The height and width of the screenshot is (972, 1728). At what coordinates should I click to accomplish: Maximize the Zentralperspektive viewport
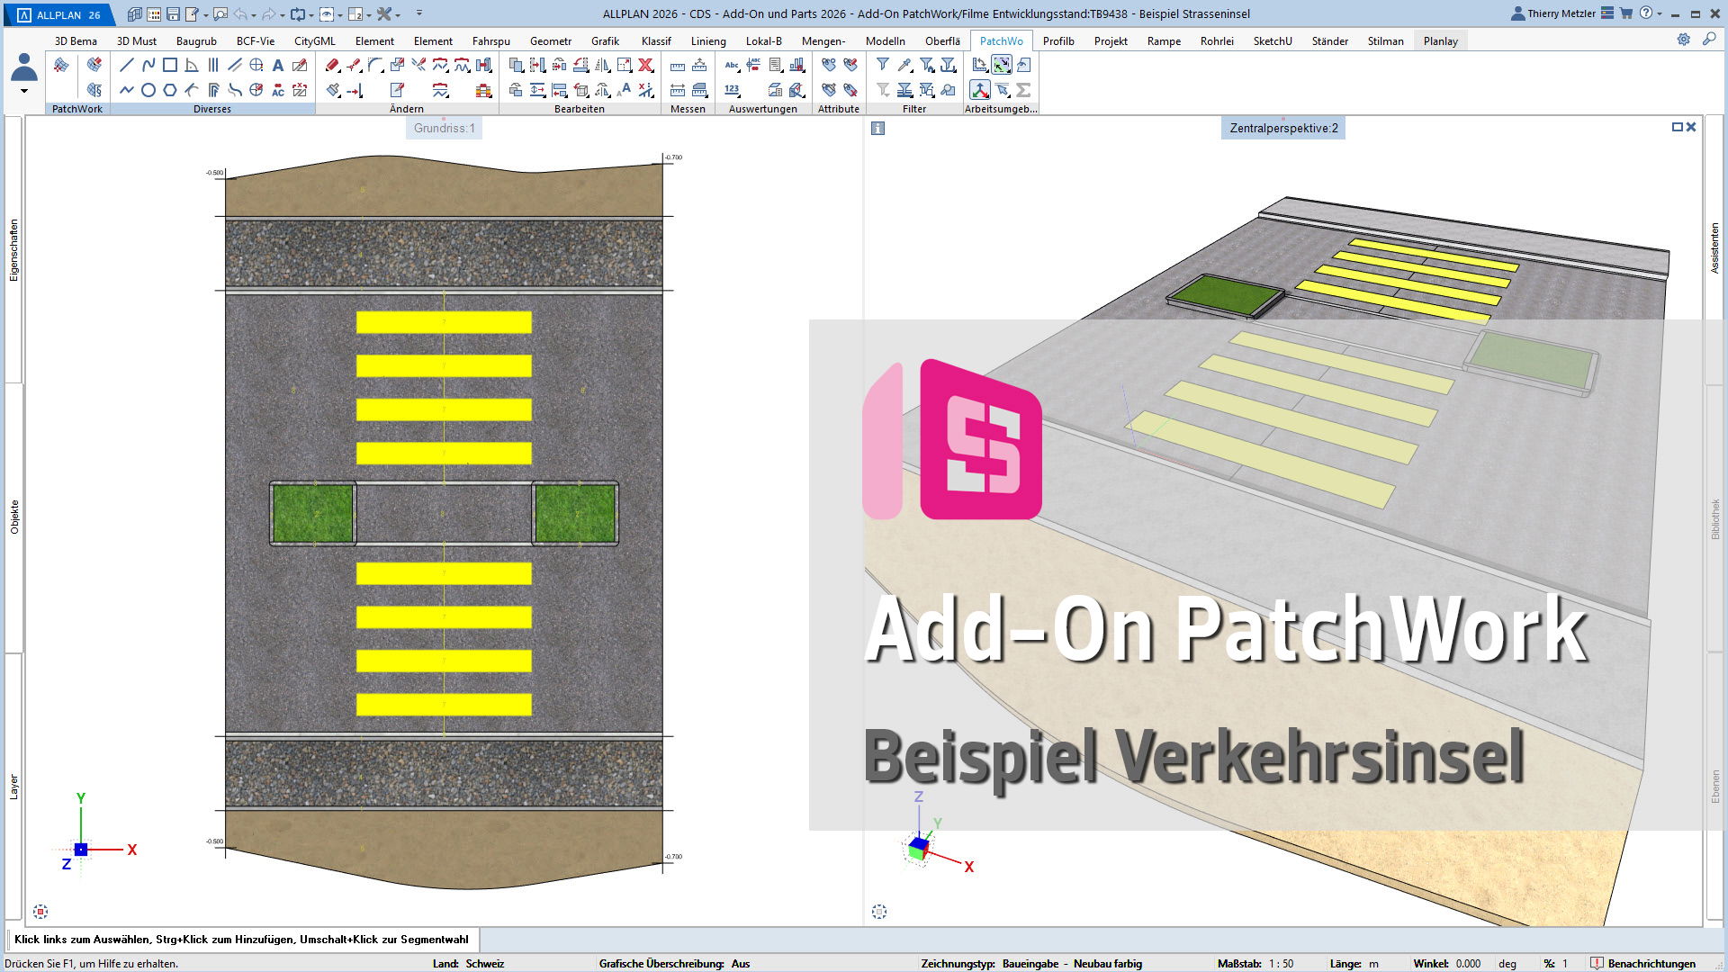1677,127
